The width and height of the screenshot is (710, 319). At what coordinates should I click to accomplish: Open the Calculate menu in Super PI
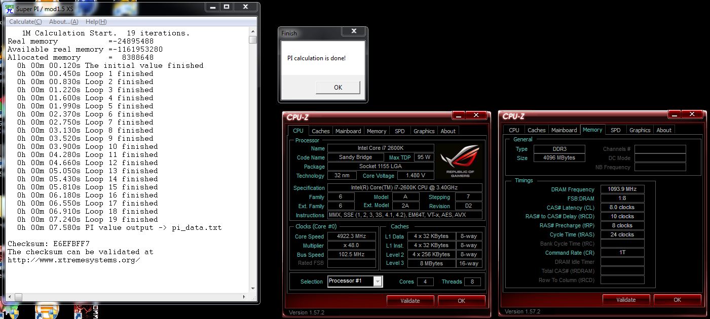point(25,22)
